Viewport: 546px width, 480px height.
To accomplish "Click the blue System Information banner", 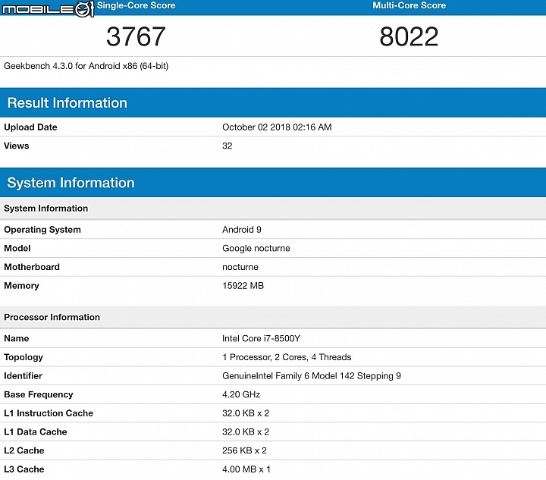I will [x=273, y=183].
